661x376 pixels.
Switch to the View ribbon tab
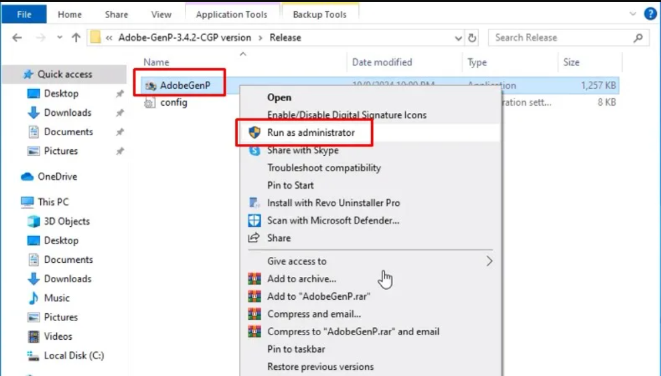[x=161, y=14]
